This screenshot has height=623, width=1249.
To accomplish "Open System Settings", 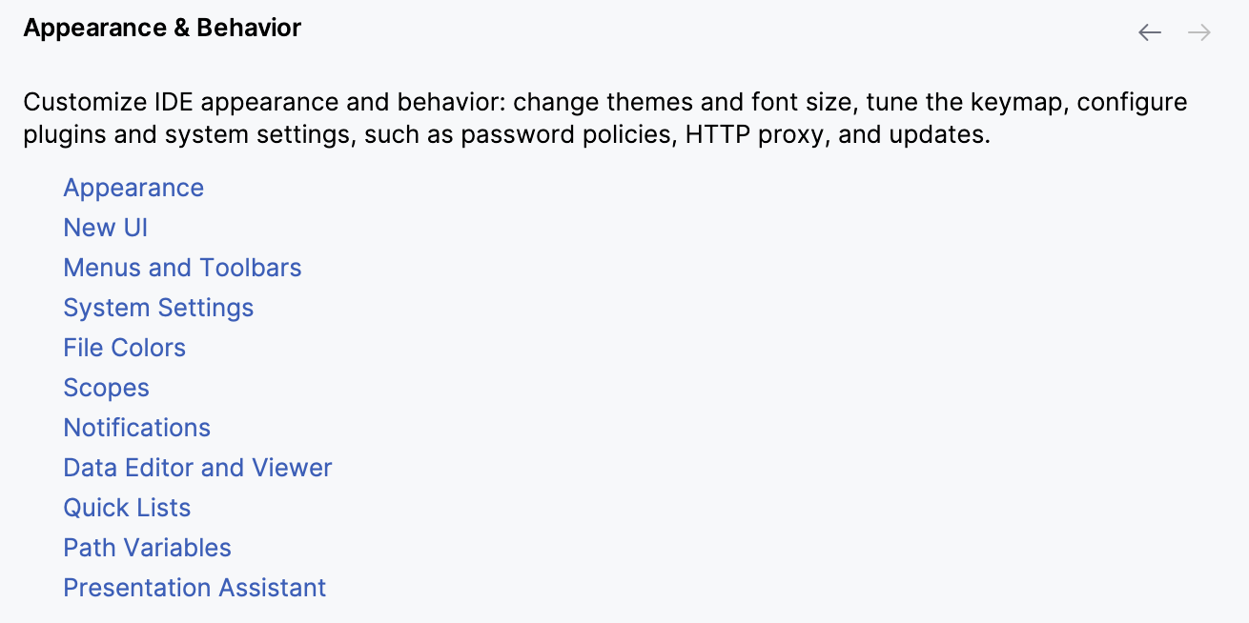I will (158, 308).
